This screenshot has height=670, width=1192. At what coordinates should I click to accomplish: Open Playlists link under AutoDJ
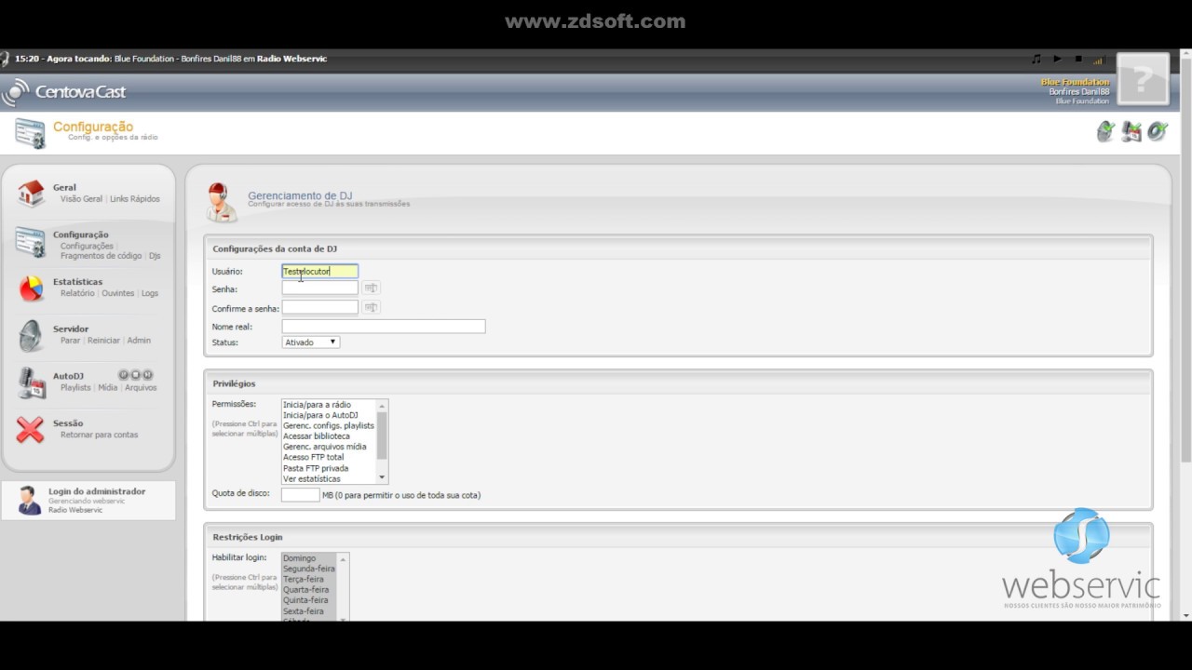(76, 388)
